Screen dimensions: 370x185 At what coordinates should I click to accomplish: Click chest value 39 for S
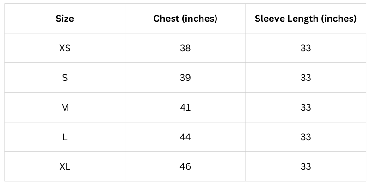coord(185,78)
